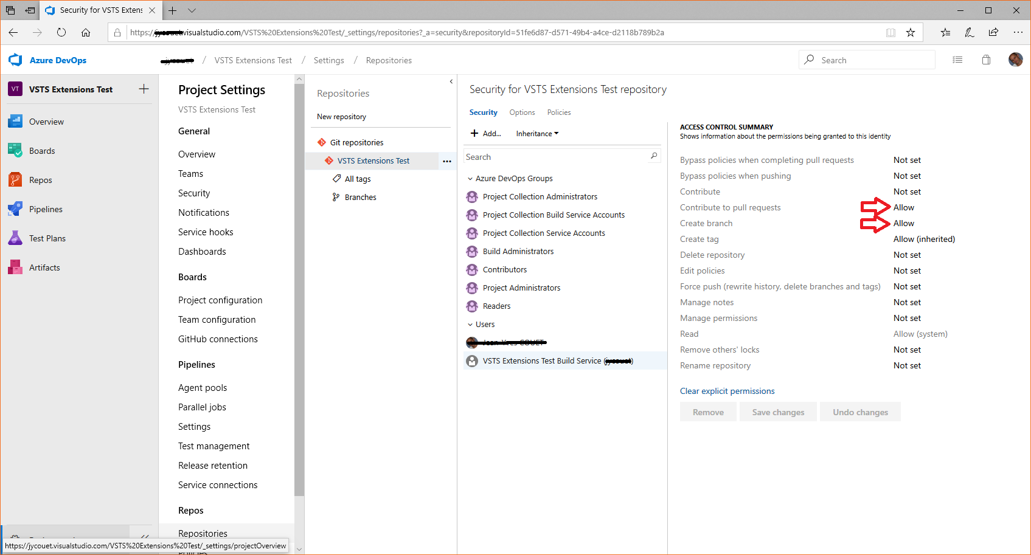Switch to the Policies tab
1031x555 pixels.
pos(559,112)
